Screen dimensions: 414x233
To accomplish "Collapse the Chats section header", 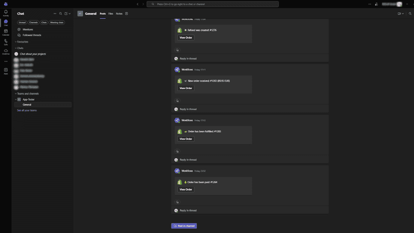I will tap(16, 48).
